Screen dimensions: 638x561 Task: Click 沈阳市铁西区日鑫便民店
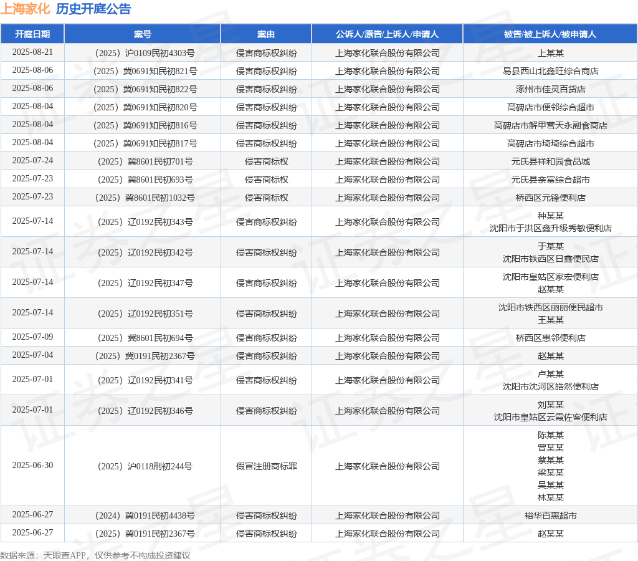coord(551,259)
